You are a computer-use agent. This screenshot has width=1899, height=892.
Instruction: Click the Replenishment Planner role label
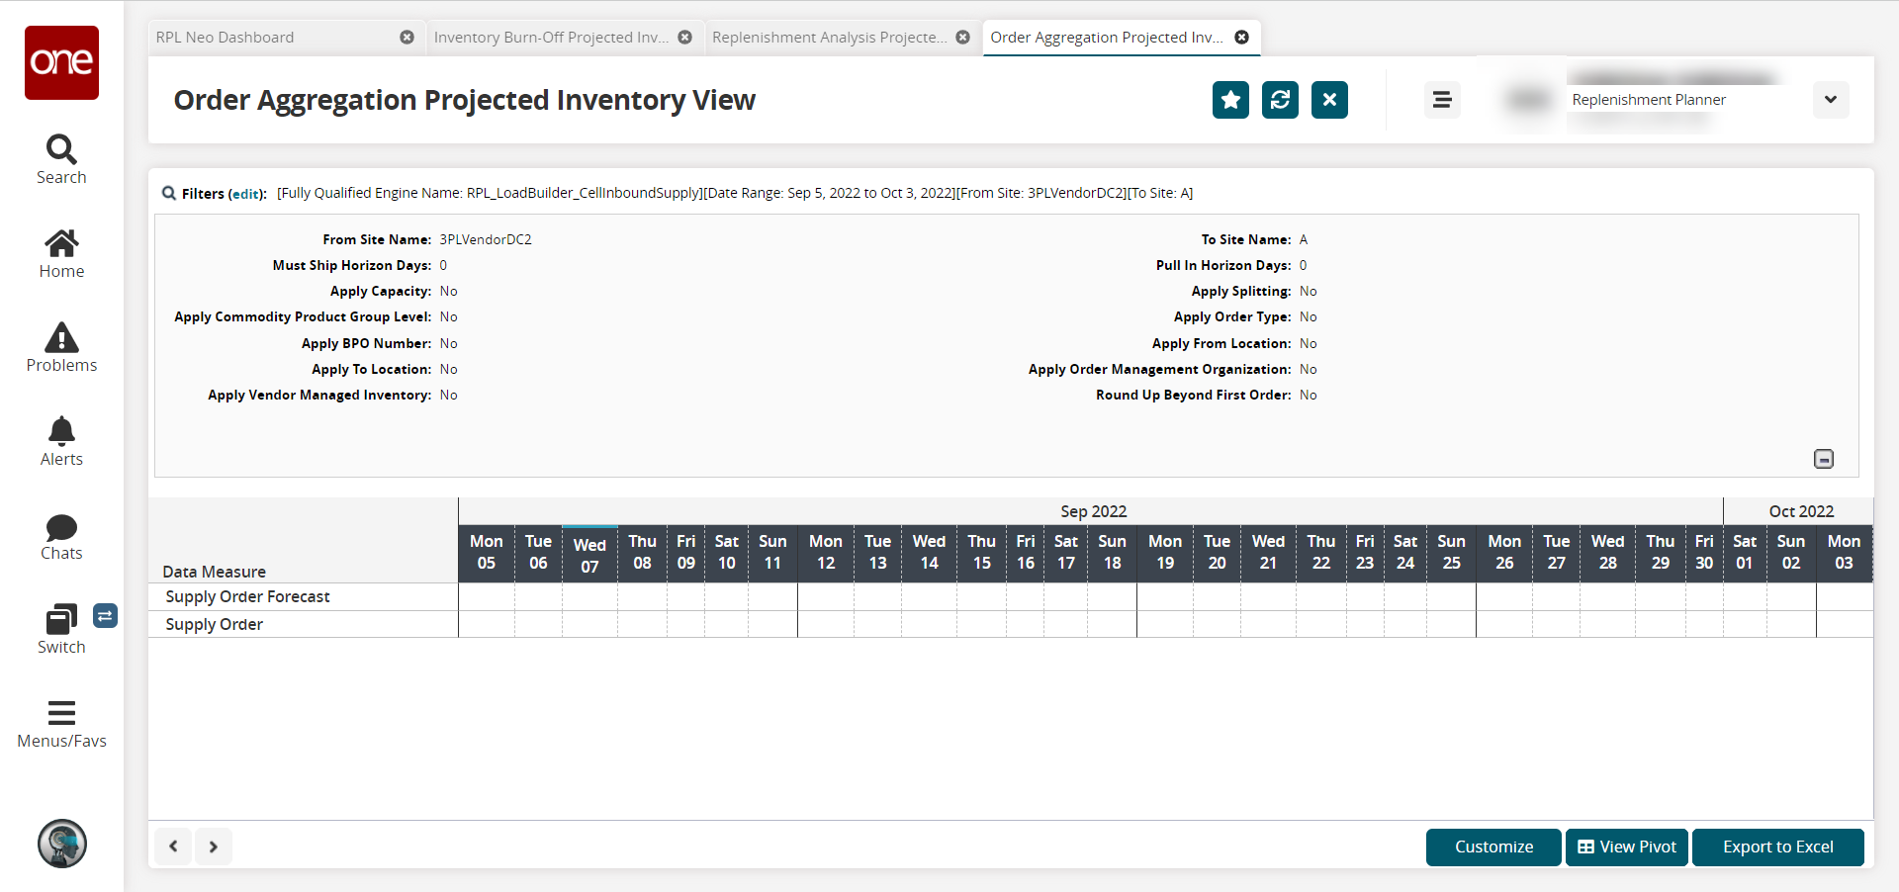1649,100
